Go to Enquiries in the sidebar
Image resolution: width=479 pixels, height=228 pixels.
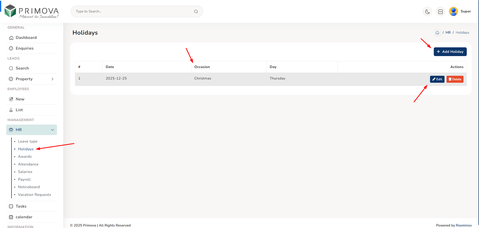click(x=24, y=48)
